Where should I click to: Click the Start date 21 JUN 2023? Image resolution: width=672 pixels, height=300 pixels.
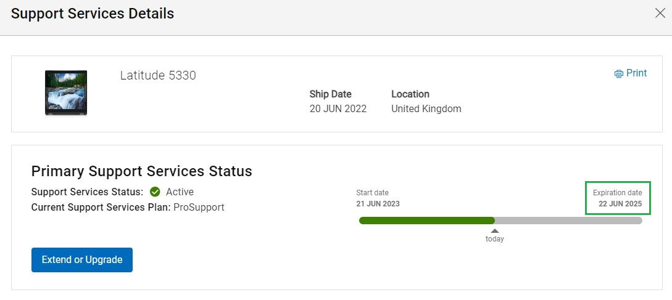378,204
